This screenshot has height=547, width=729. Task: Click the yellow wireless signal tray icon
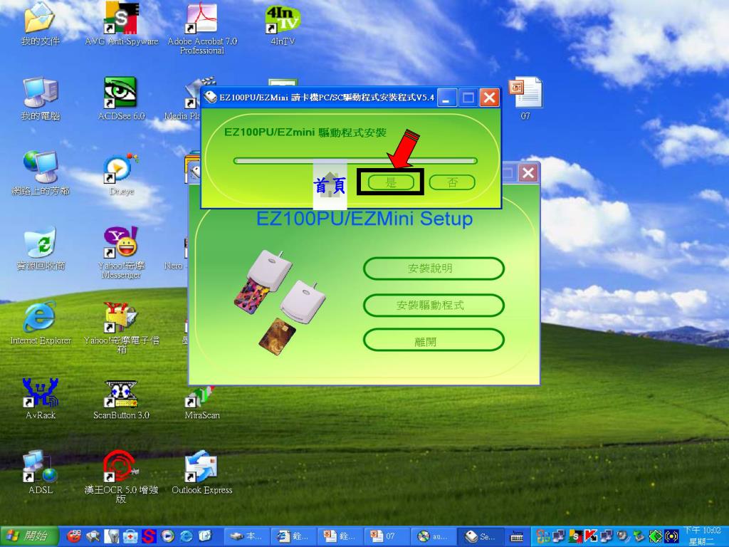671,536
